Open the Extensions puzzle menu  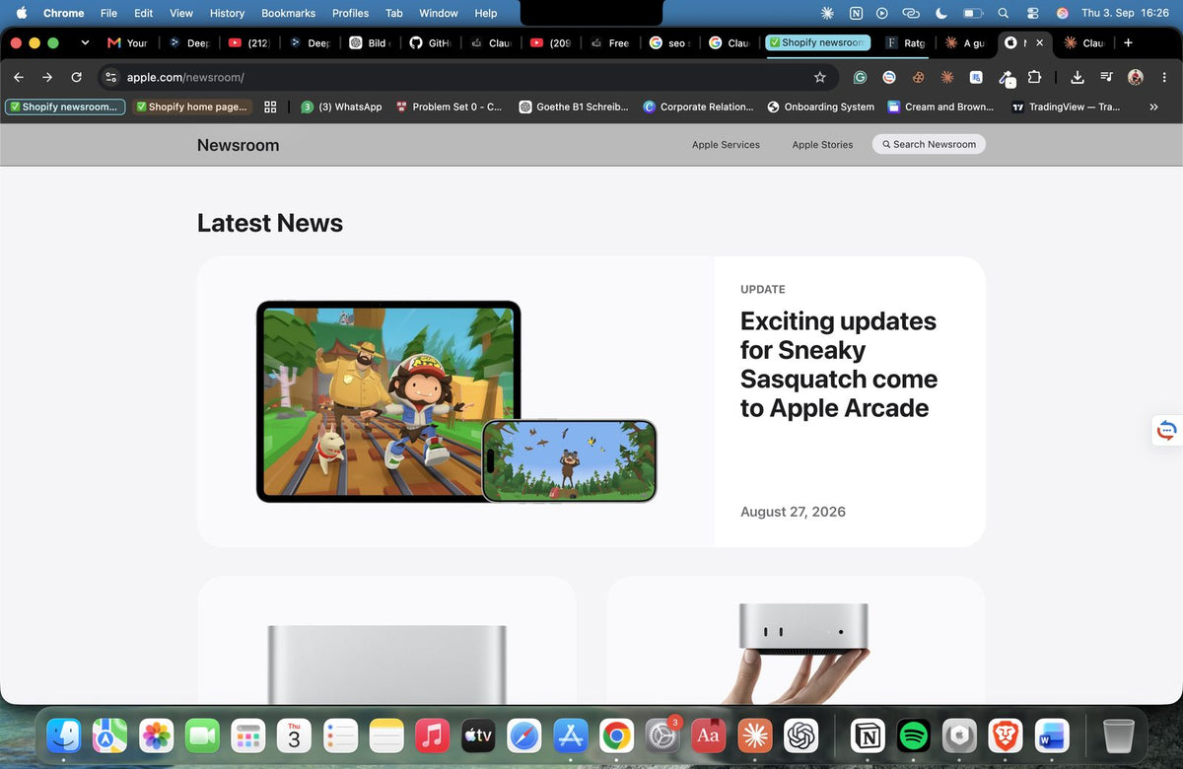coord(1034,77)
